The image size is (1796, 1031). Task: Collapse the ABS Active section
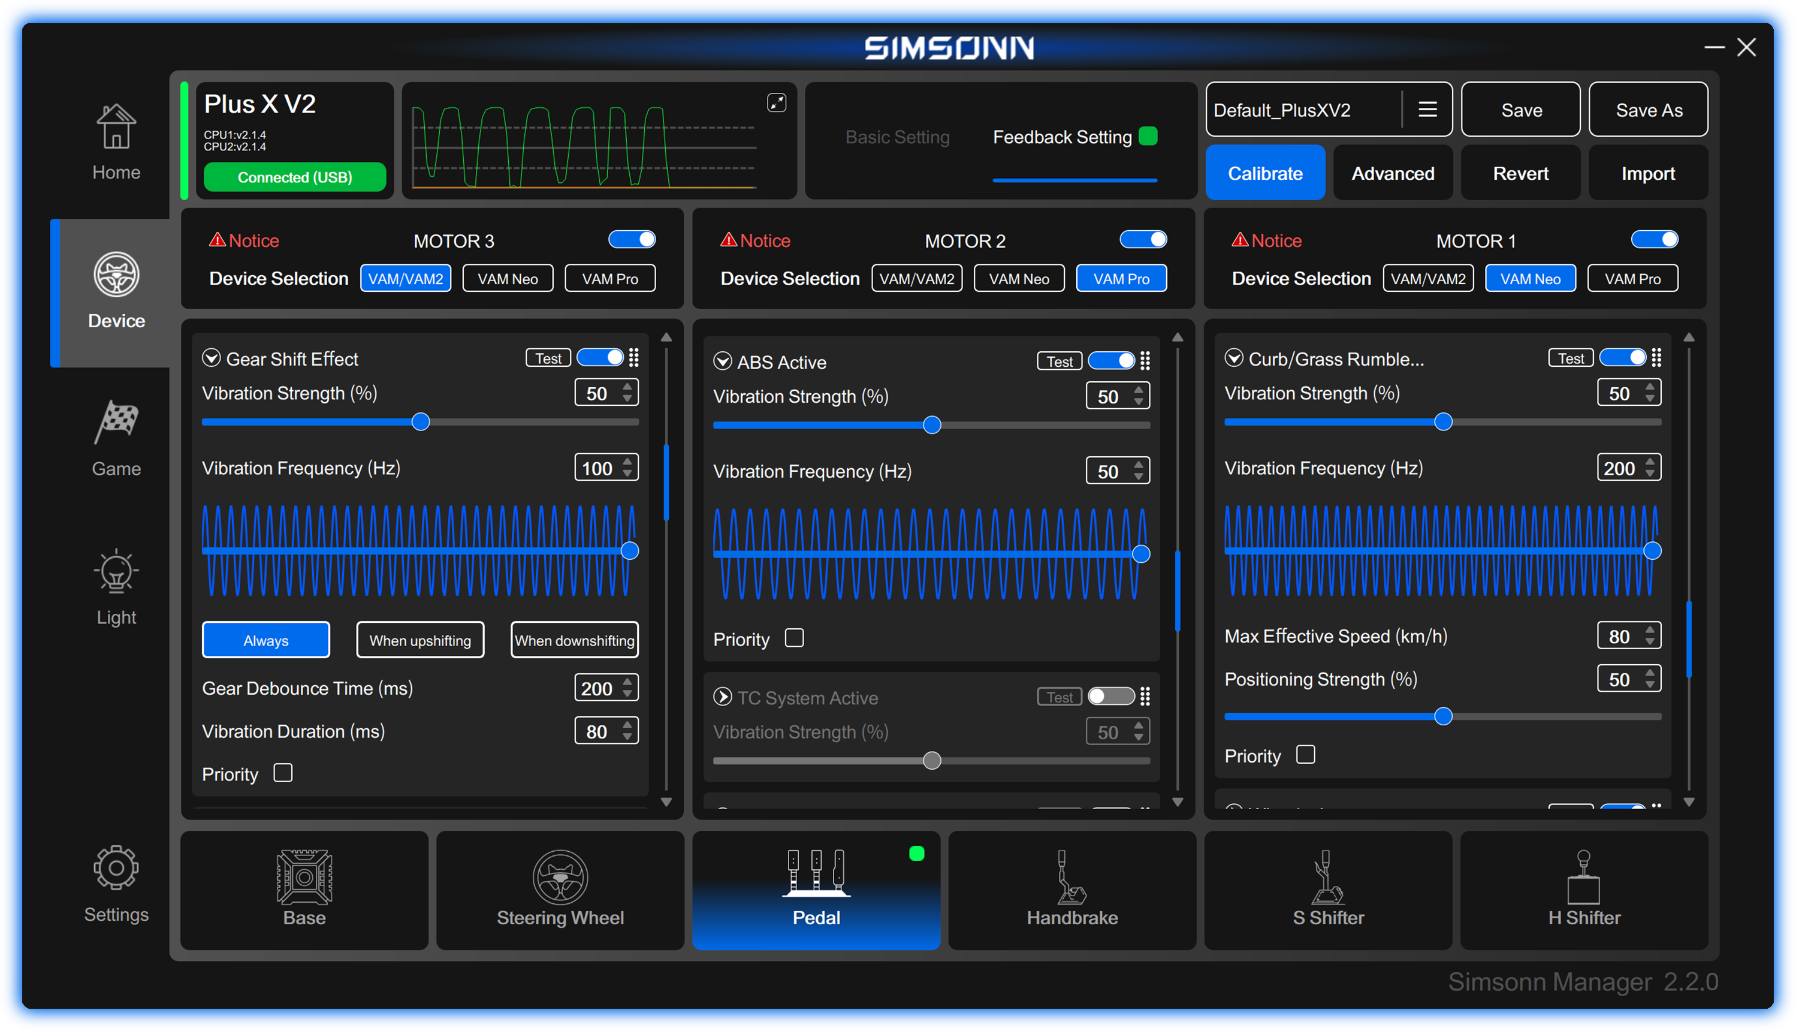(722, 361)
